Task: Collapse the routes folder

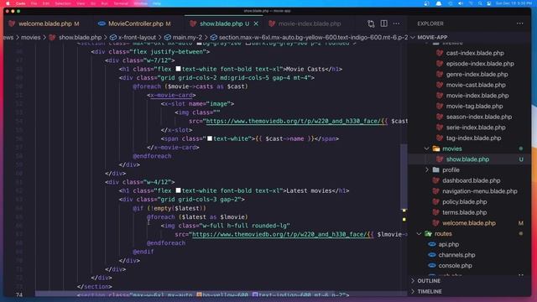Action: click(443, 233)
